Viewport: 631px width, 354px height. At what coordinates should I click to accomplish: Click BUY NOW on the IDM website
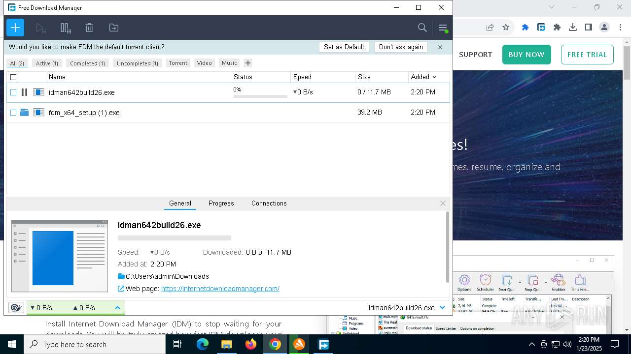coord(526,55)
